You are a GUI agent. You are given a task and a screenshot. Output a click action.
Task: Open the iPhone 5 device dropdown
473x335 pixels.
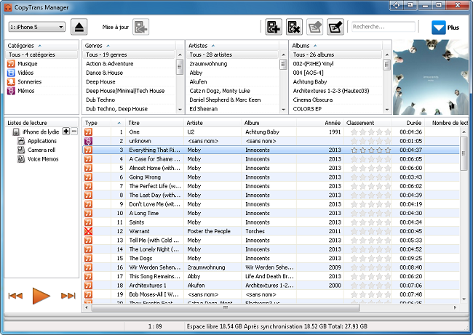pyautogui.click(x=36, y=27)
